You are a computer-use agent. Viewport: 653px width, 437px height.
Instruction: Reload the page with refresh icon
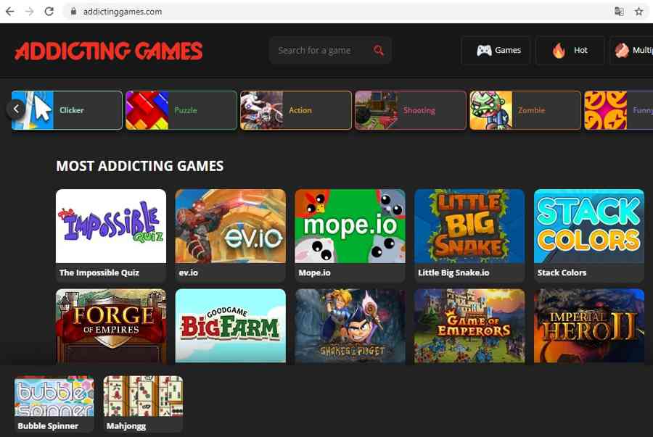(x=49, y=12)
